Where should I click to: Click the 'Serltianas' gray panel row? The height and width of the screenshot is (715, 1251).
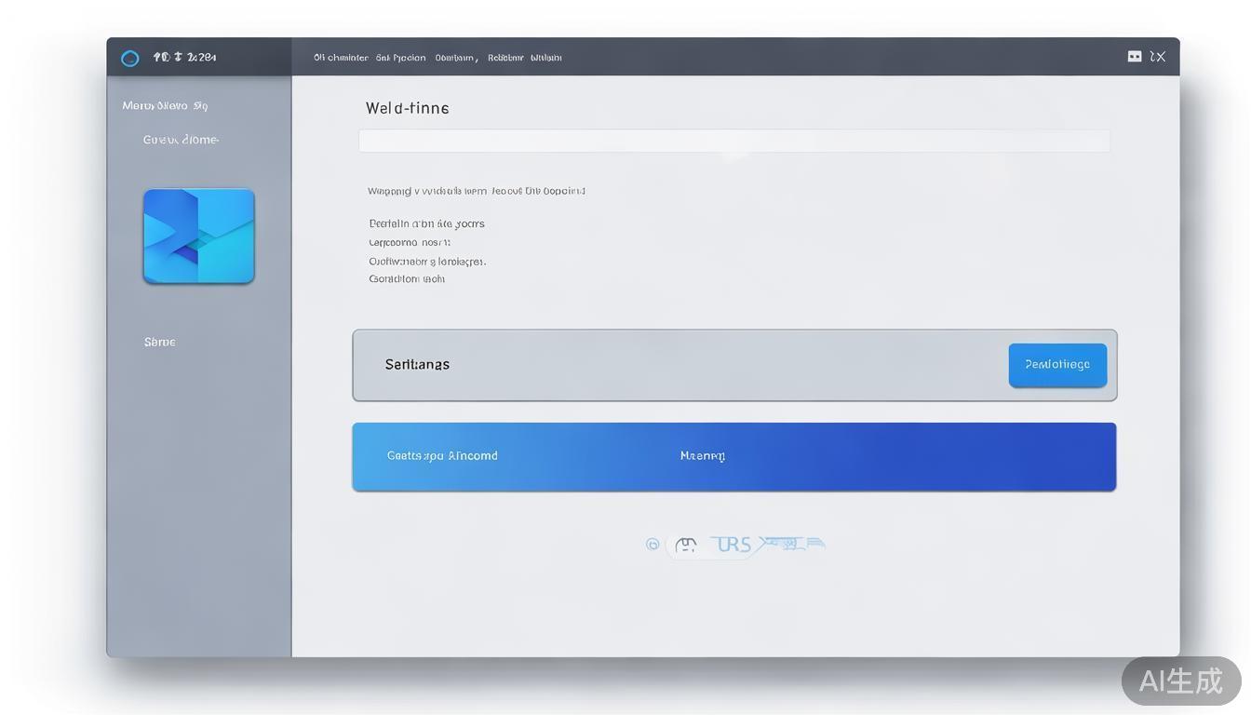coord(652,365)
